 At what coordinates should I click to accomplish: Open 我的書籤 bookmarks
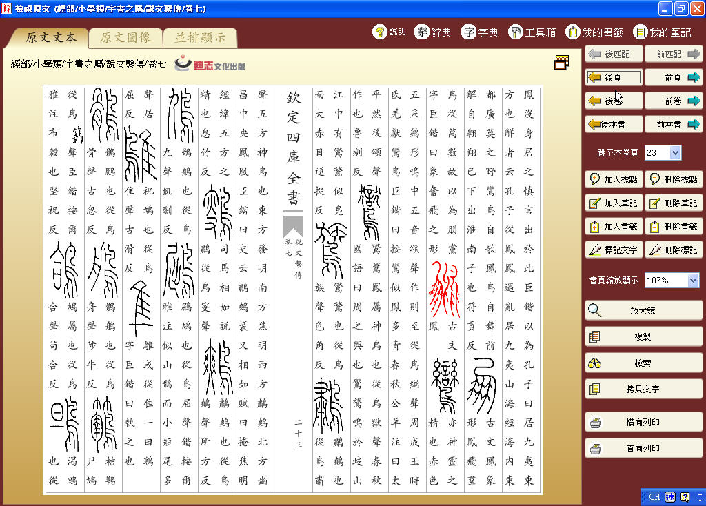click(594, 32)
